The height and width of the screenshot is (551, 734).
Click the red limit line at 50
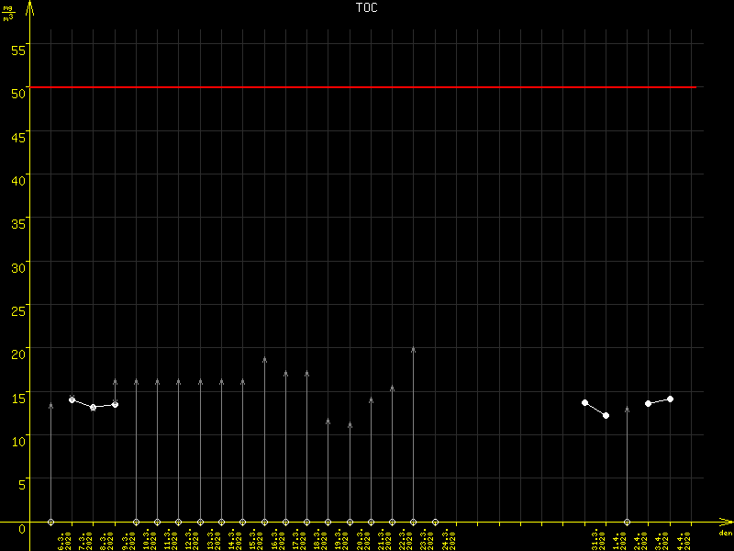coord(367,87)
